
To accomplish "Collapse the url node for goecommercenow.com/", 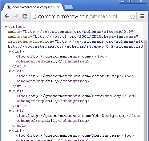I will coord(10,52).
